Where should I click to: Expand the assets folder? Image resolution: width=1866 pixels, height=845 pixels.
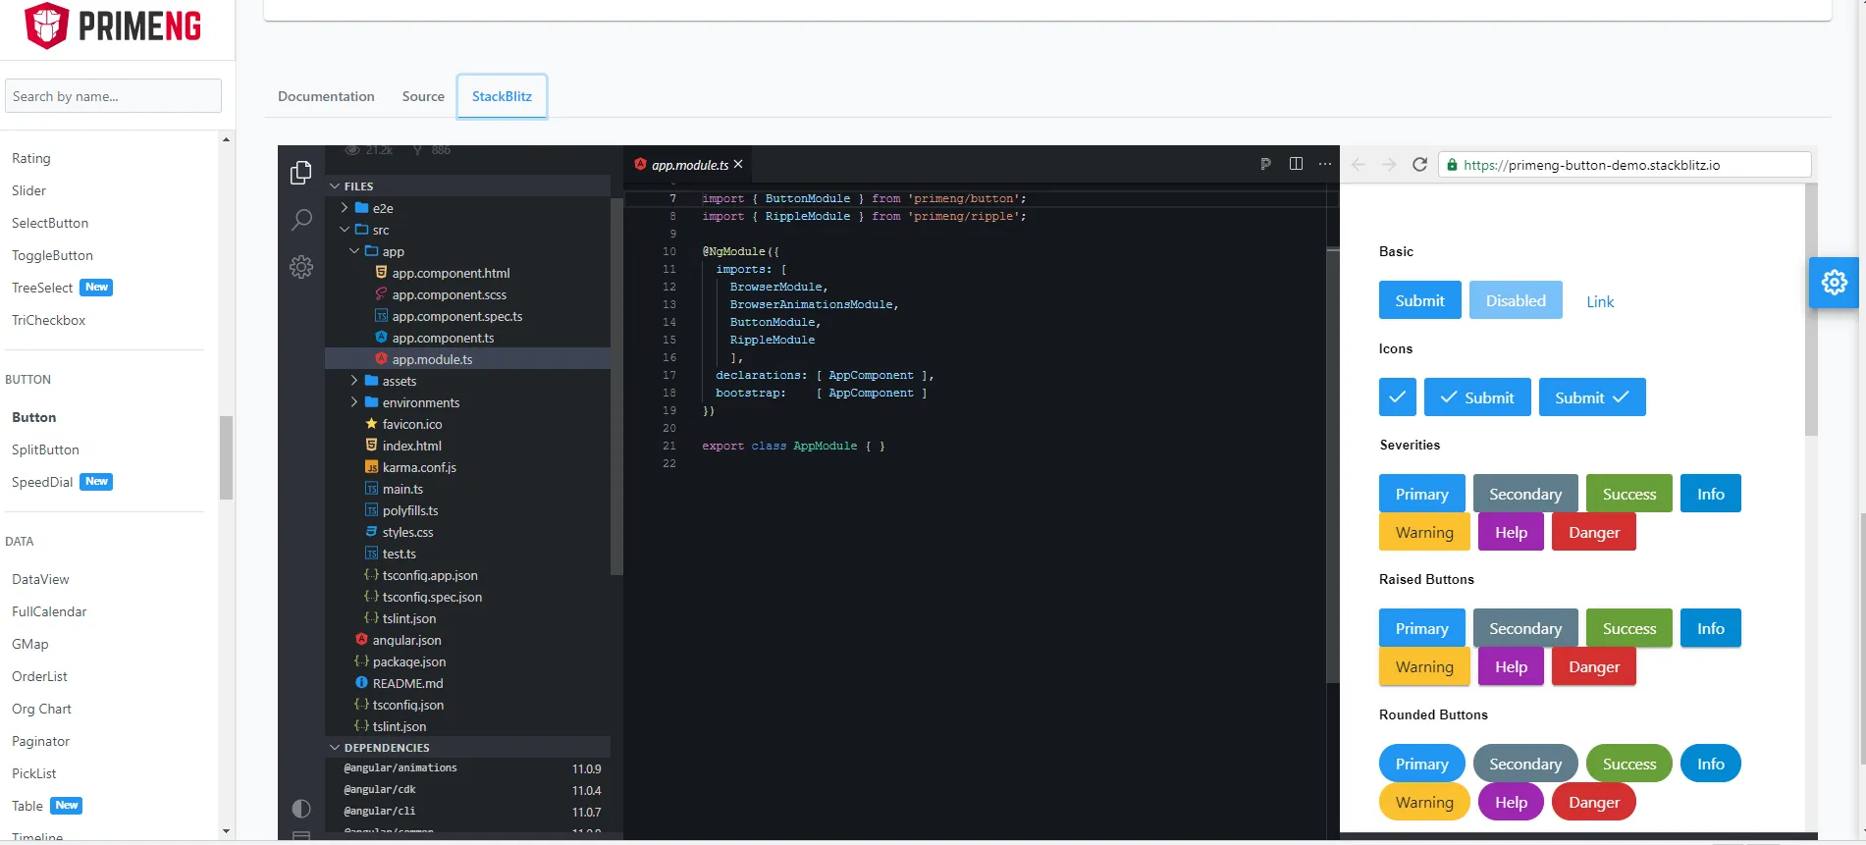(x=354, y=381)
